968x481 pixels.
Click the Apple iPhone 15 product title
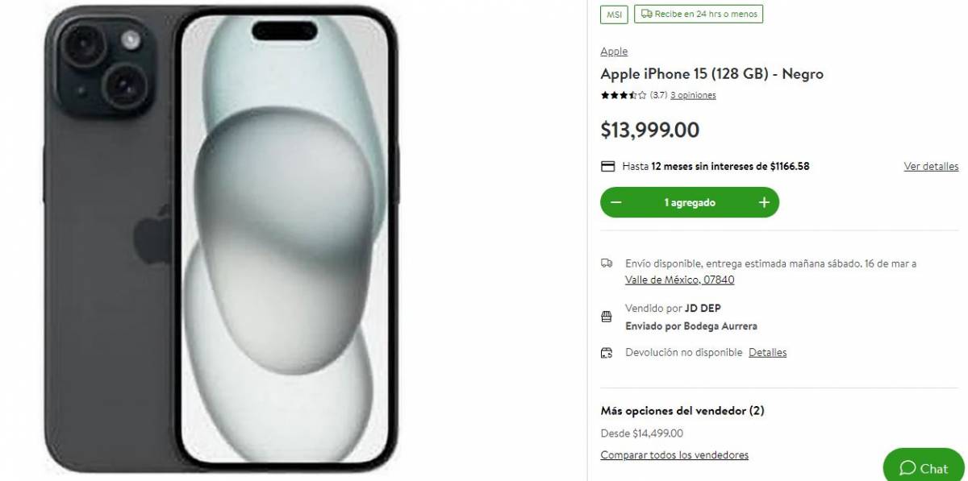(711, 74)
